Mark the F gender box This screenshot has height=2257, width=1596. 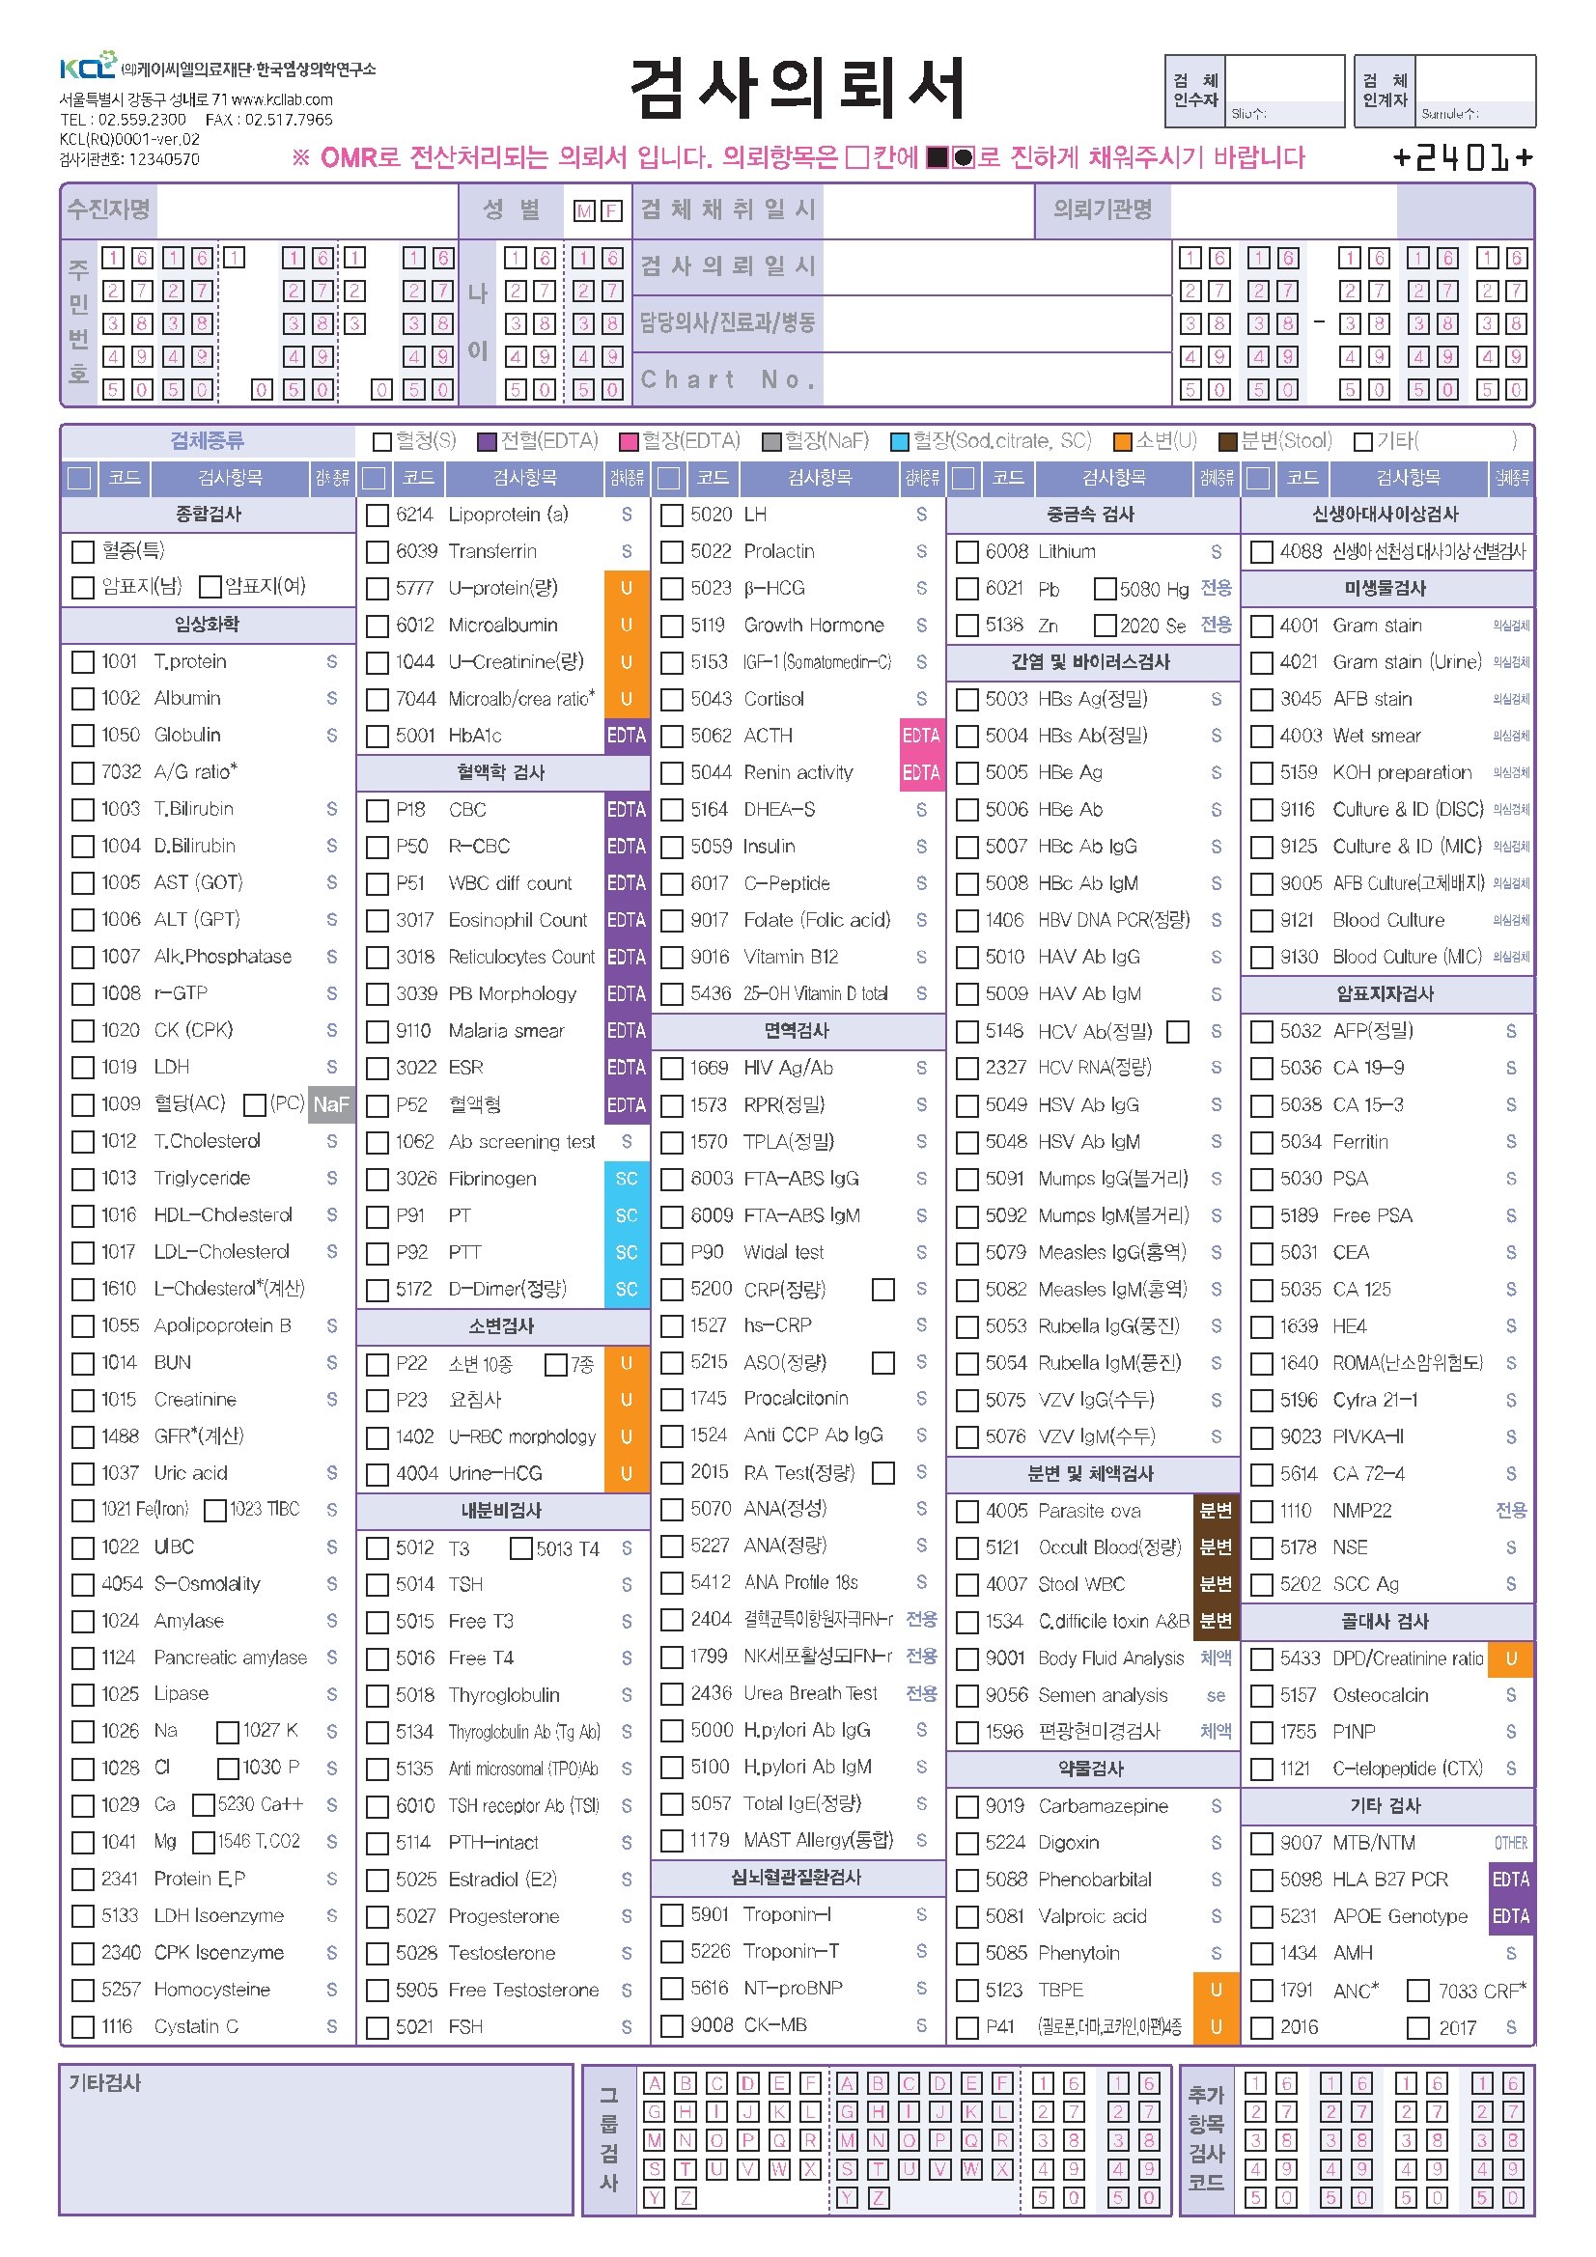tap(611, 210)
